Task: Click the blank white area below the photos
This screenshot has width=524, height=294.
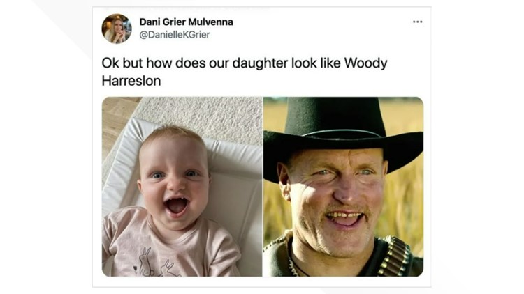Action: pos(262,281)
